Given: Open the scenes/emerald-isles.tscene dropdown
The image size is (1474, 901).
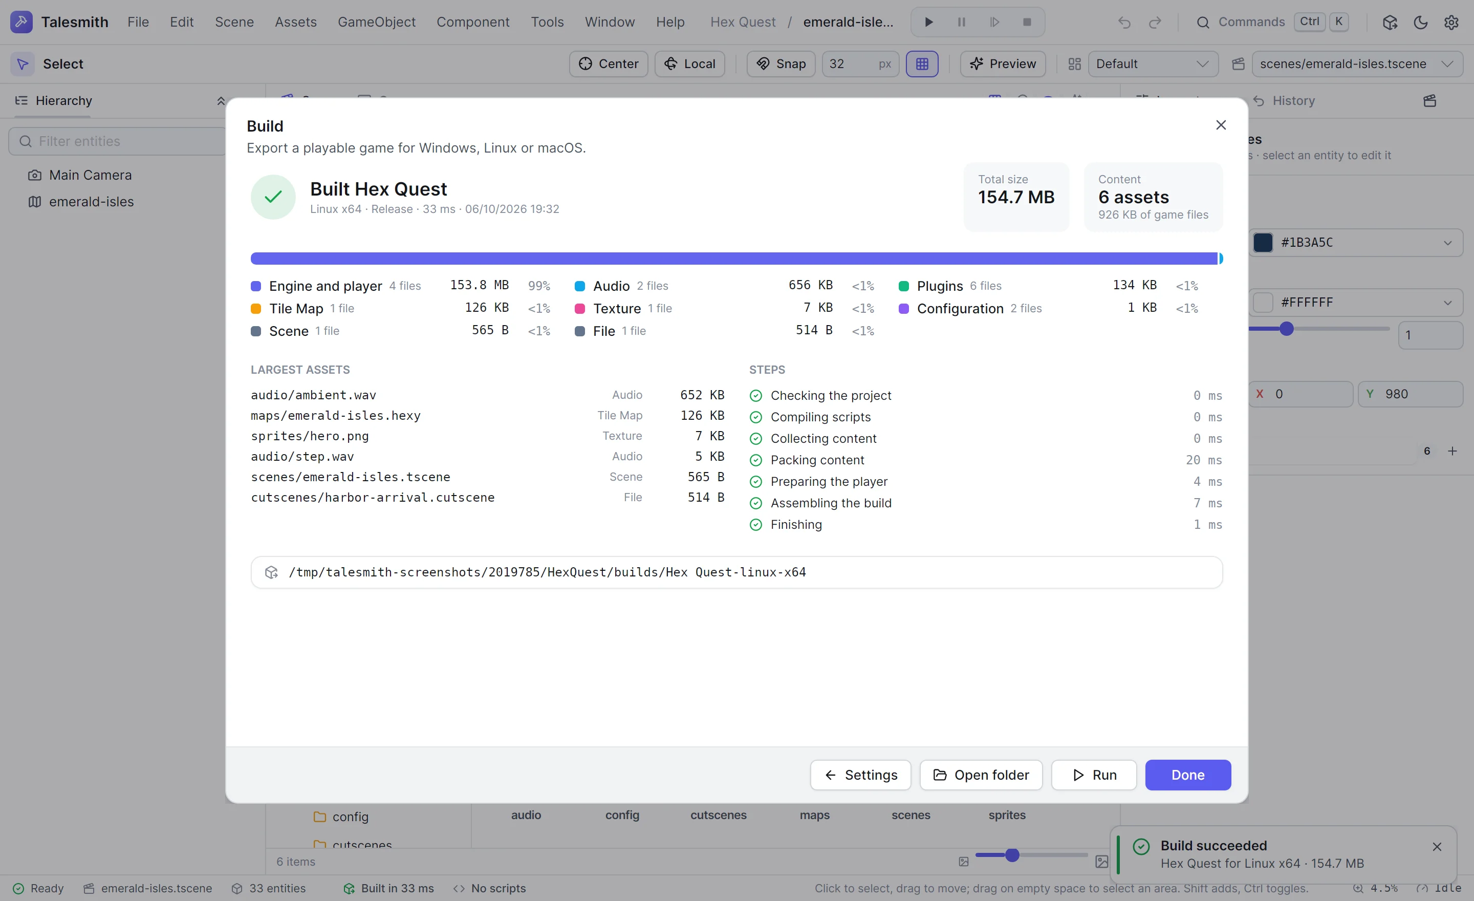Looking at the screenshot, I should (x=1357, y=64).
